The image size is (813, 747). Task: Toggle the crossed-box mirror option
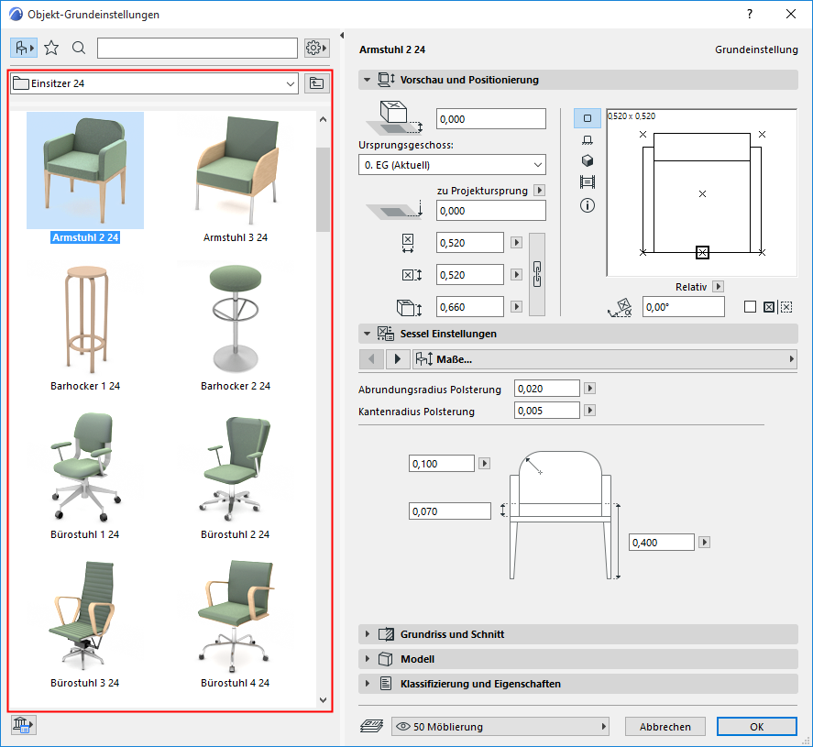(768, 307)
